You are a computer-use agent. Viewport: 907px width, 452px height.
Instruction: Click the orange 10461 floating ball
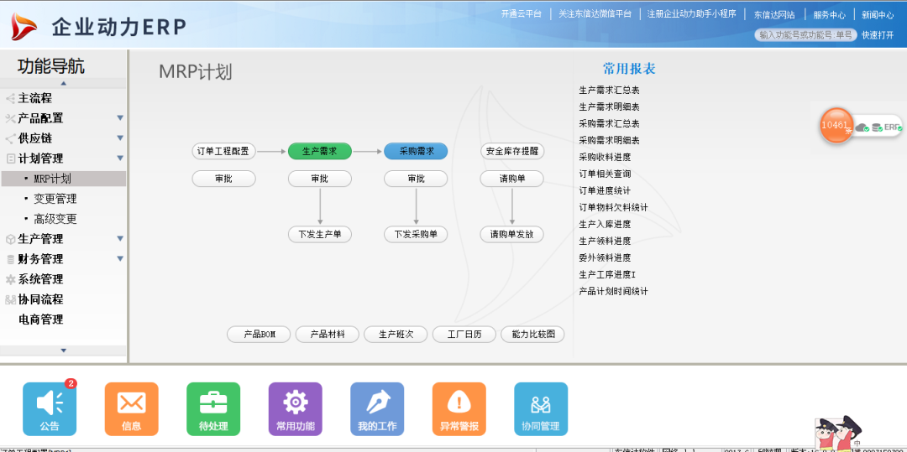point(836,125)
